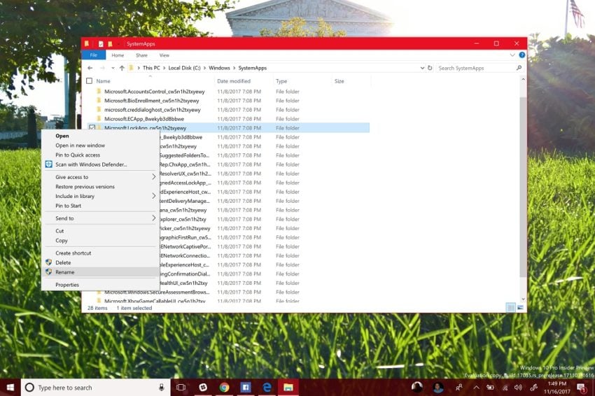Screen dimensions: 595x396
Task: Sort by Date modified column header
Action: tap(234, 81)
